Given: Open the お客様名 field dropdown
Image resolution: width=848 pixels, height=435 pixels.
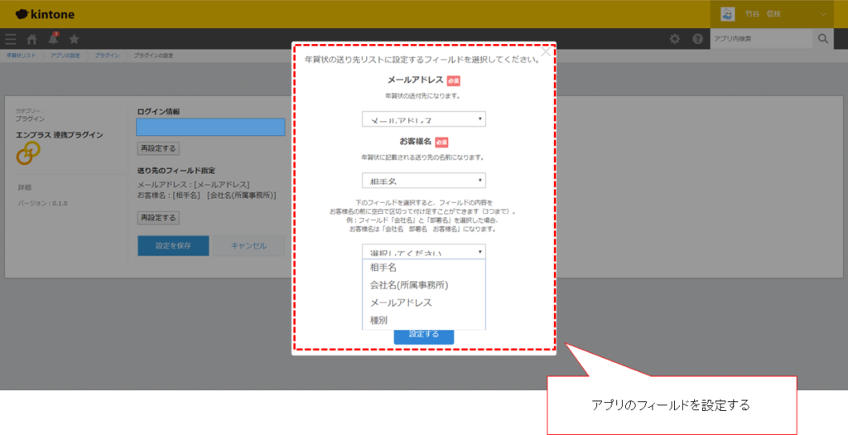Looking at the screenshot, I should [423, 181].
